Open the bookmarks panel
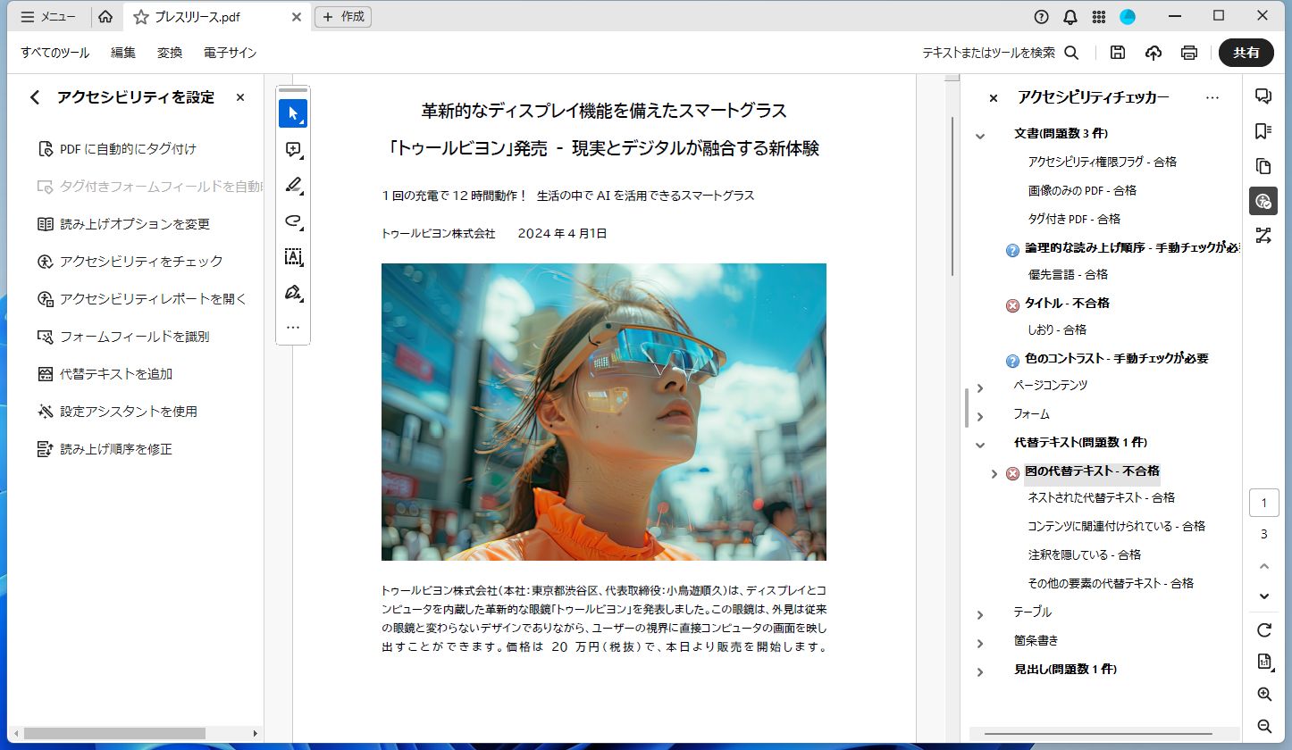 [1263, 131]
